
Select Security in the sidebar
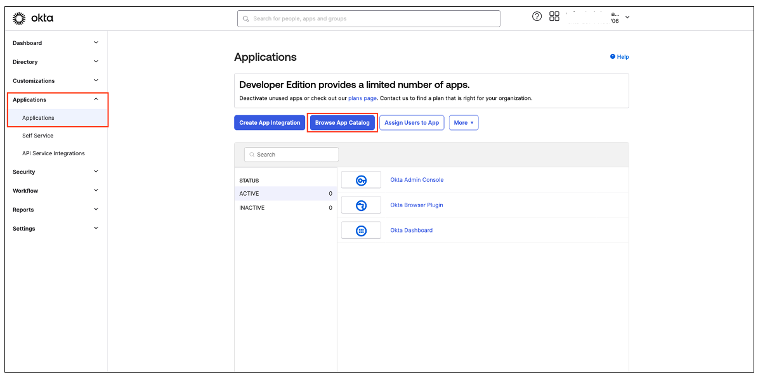[x=23, y=172]
